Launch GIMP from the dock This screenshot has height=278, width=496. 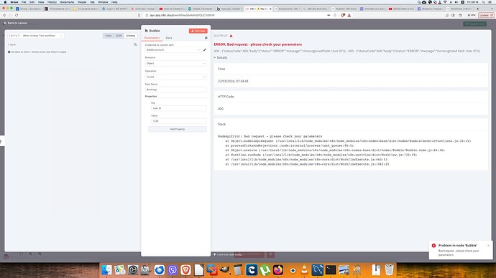(x=225, y=270)
